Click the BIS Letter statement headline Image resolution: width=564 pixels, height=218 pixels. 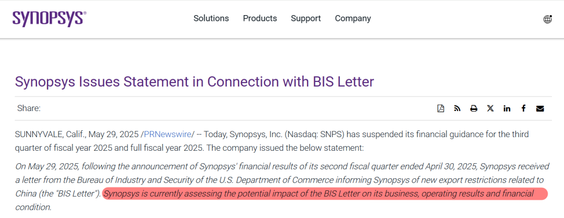tap(195, 82)
